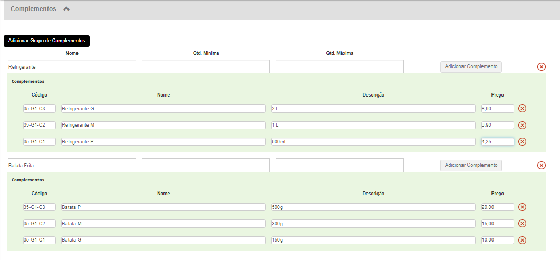
Task: Edit price field of Refrigerante M
Action: (x=497, y=125)
